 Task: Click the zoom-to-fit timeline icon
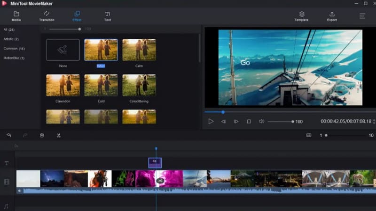(309, 135)
